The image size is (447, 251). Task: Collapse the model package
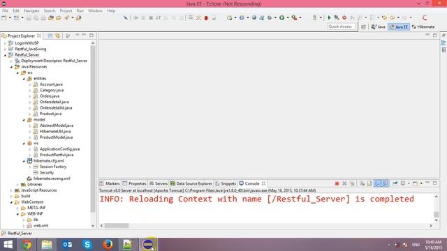pyautogui.click(x=24, y=120)
